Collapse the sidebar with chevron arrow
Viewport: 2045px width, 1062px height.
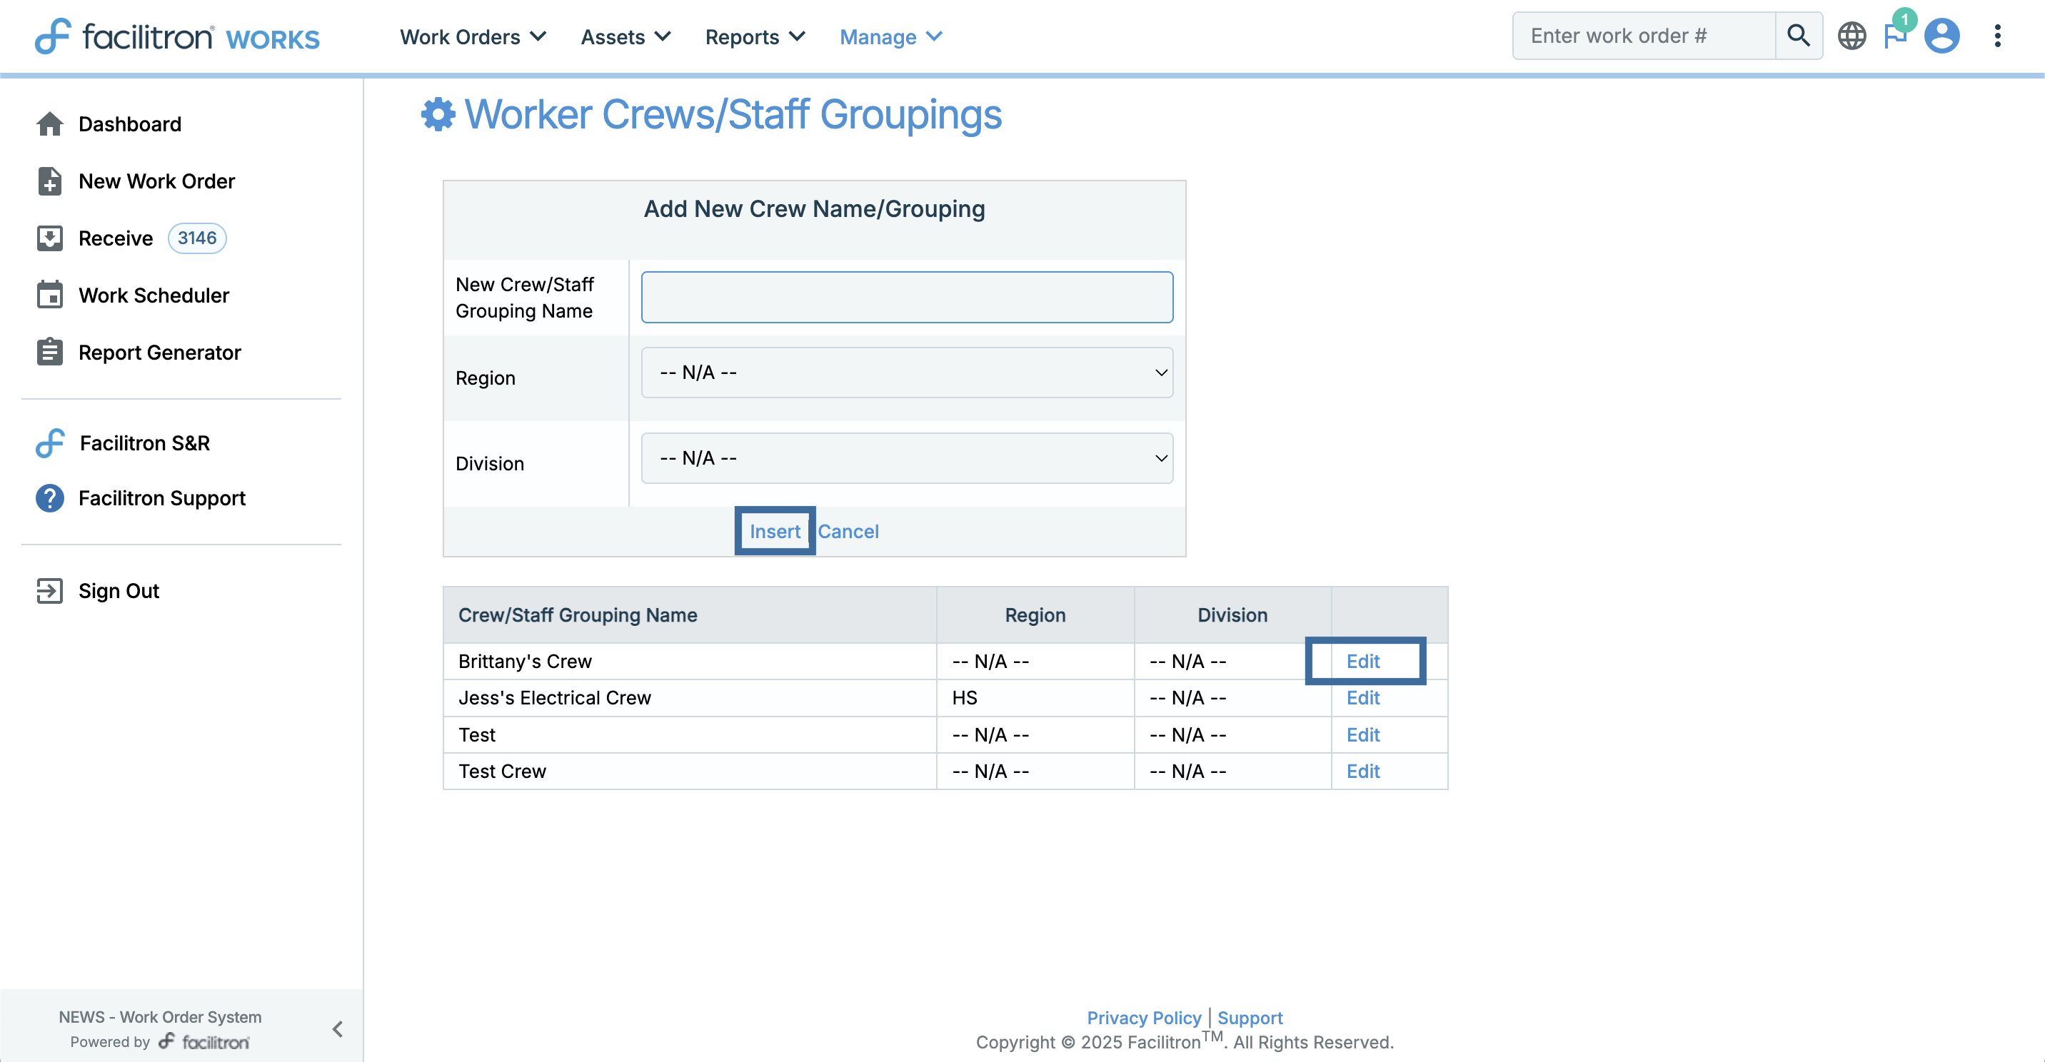click(x=338, y=1029)
